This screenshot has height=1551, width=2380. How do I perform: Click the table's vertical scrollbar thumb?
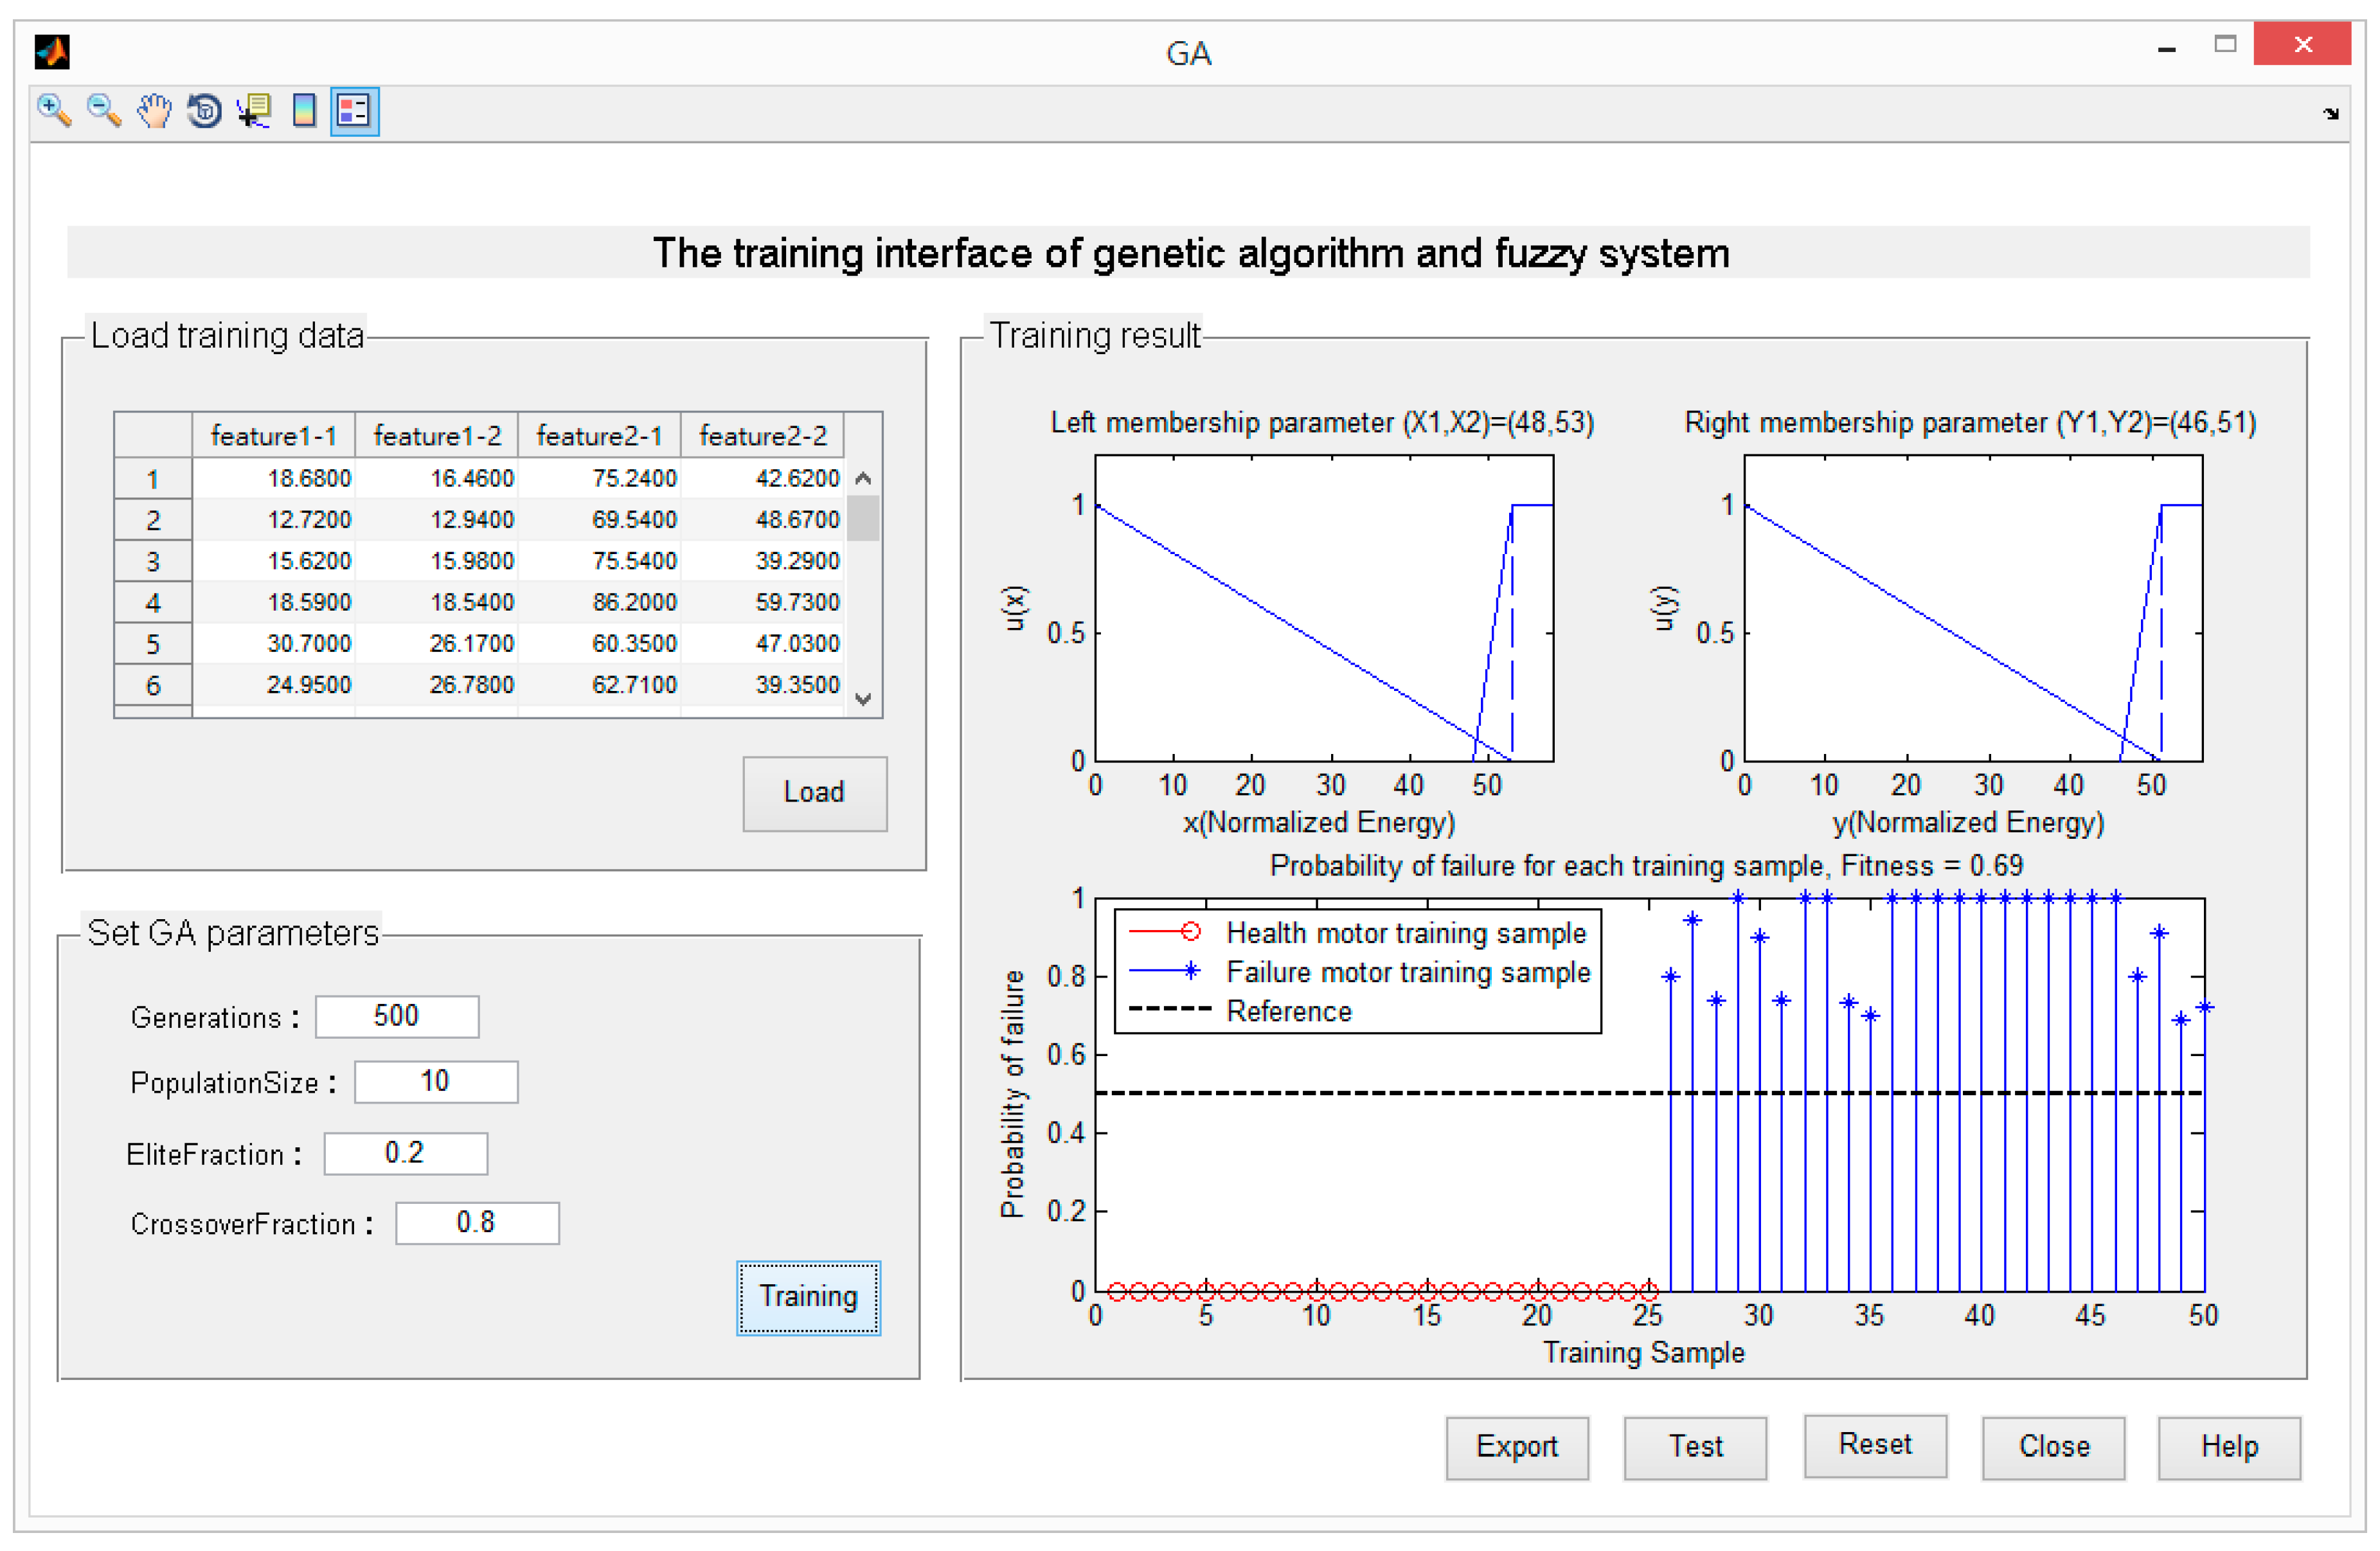pyautogui.click(x=863, y=519)
